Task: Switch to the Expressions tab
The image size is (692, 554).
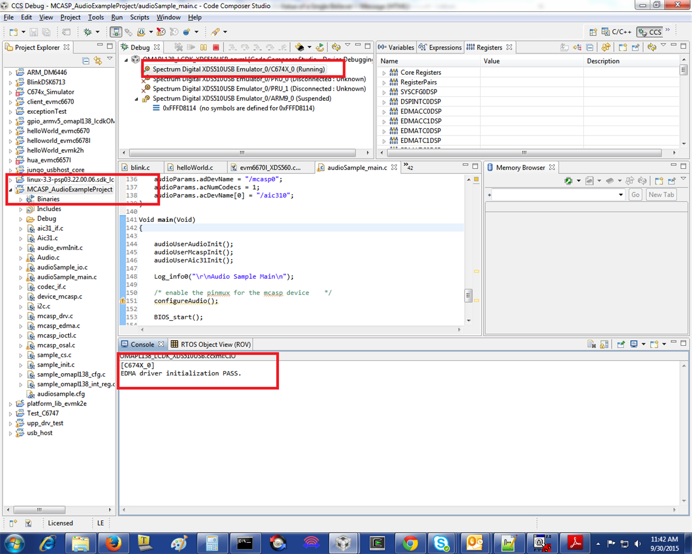Action: coord(440,47)
